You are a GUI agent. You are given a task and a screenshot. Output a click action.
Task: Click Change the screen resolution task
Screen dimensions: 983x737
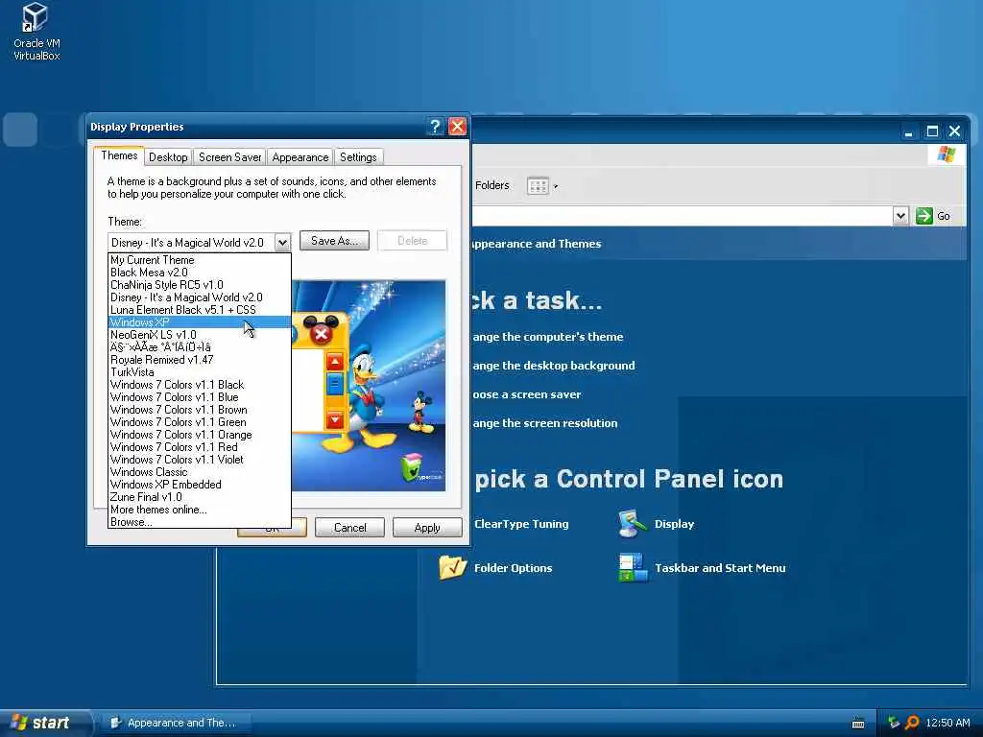(x=545, y=423)
